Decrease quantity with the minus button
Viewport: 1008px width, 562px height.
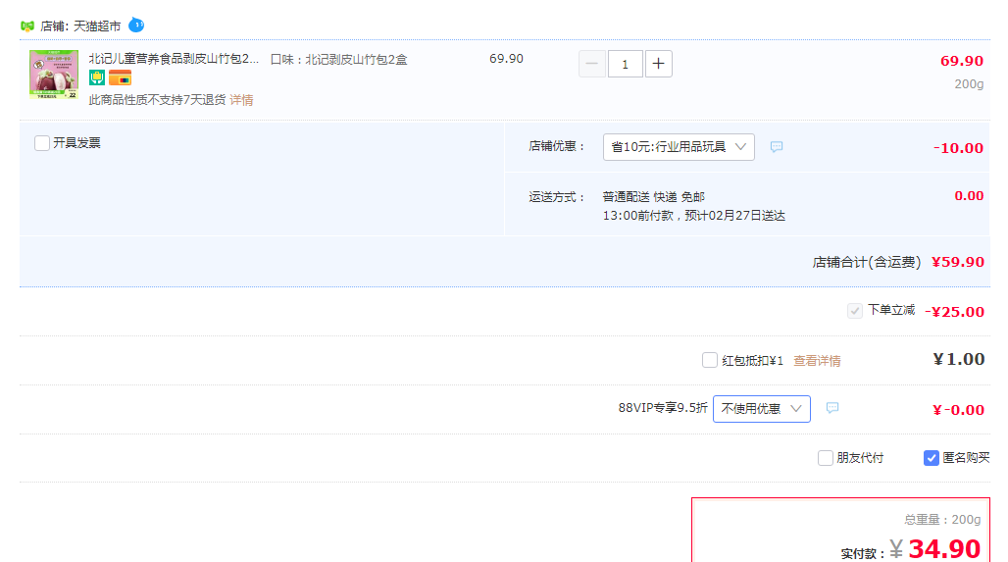(592, 64)
